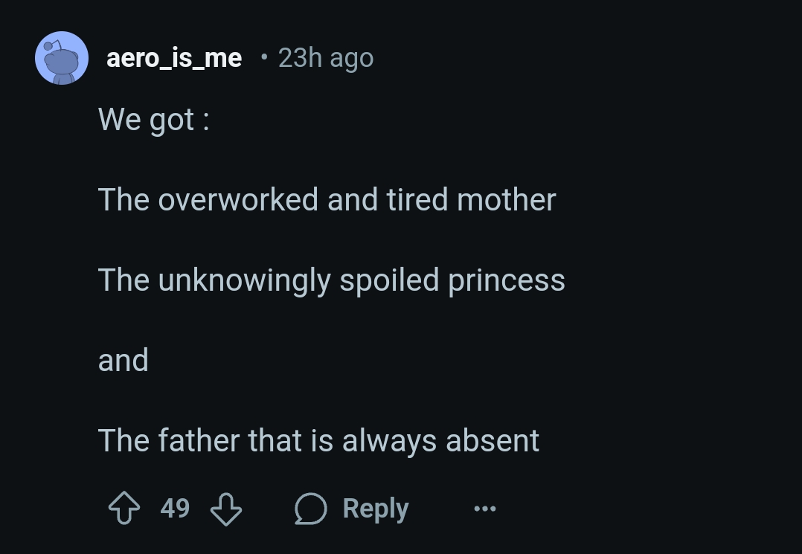Downvote the aero_is_me comment
The width and height of the screenshot is (802, 554).
pyautogui.click(x=226, y=509)
